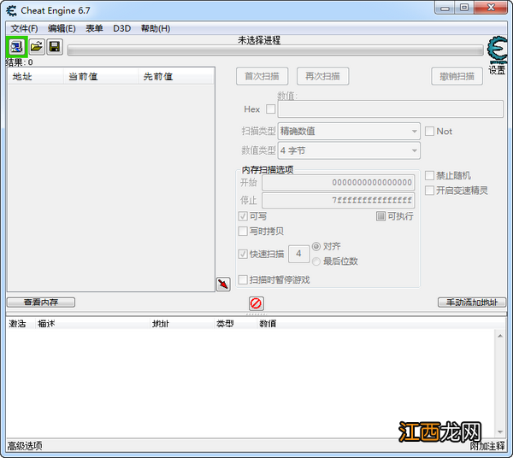Enable the Not checkbox
The width and height of the screenshot is (513, 458).
pyautogui.click(x=429, y=132)
